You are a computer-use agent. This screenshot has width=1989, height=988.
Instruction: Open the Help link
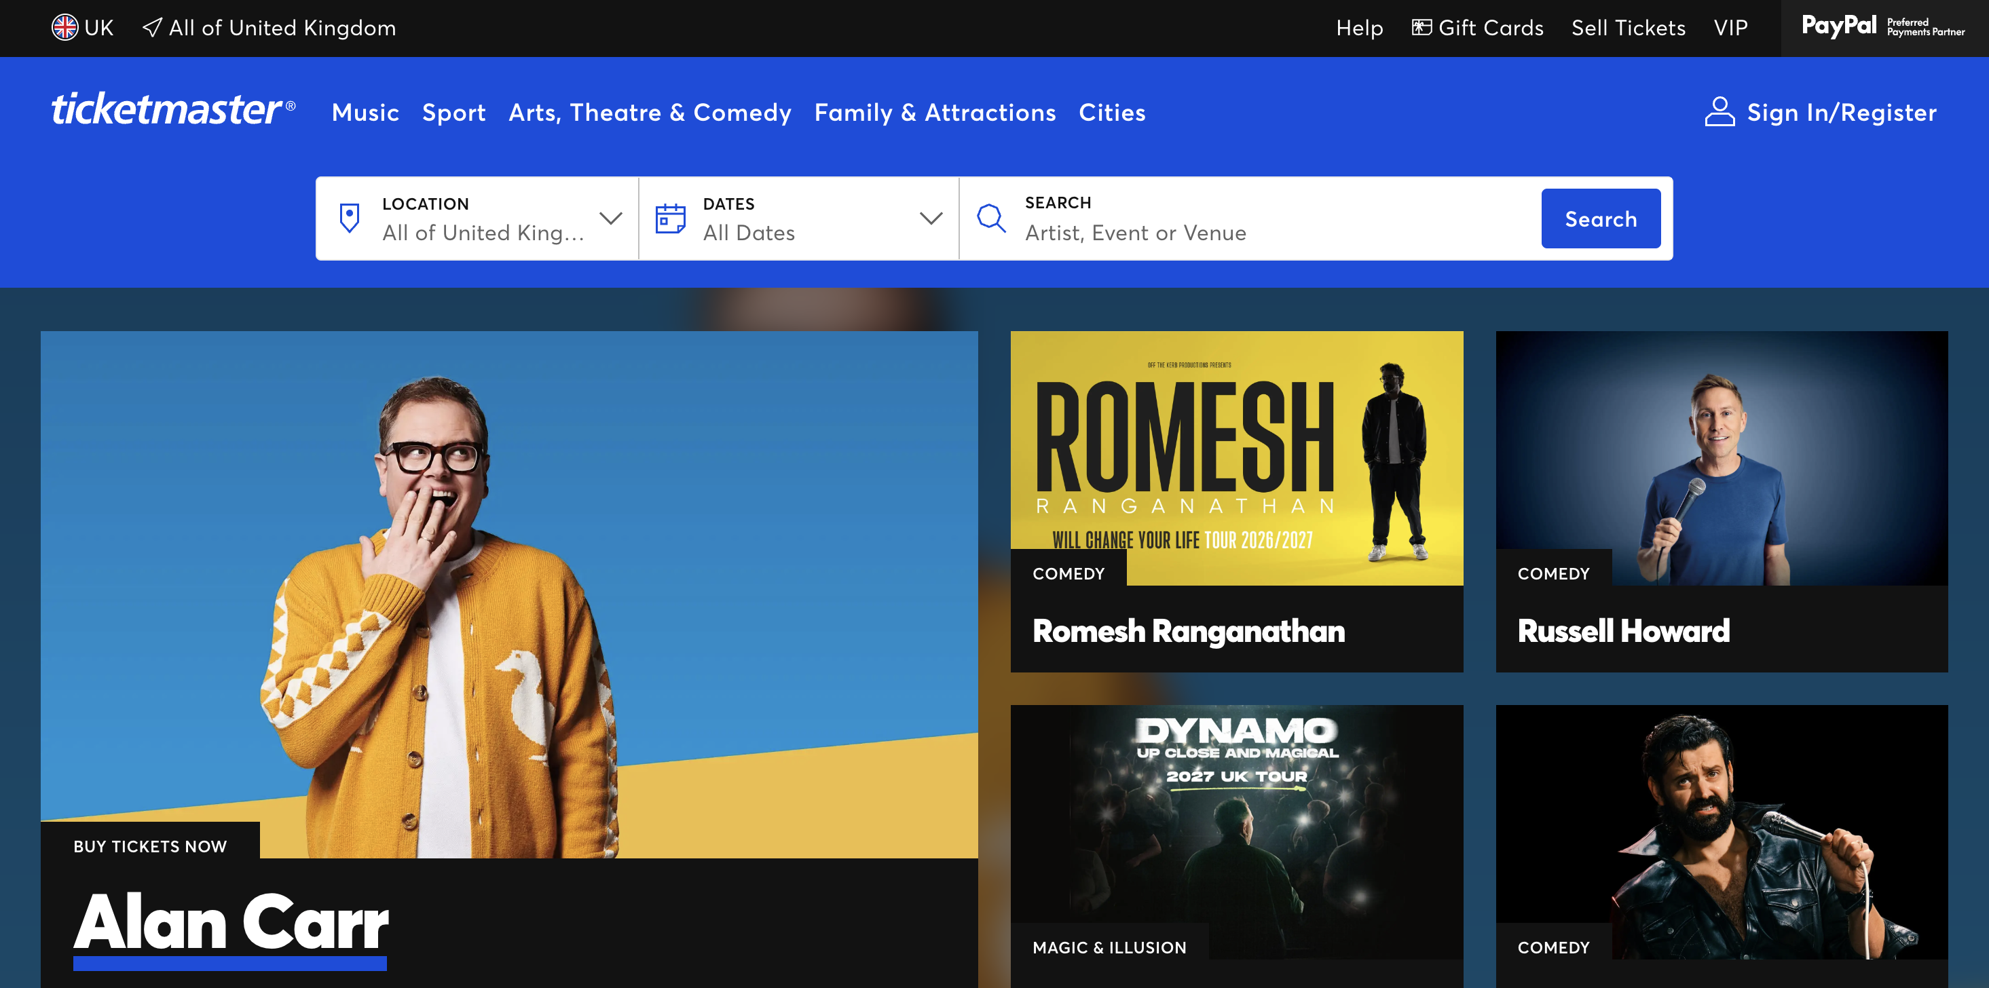pyautogui.click(x=1359, y=28)
